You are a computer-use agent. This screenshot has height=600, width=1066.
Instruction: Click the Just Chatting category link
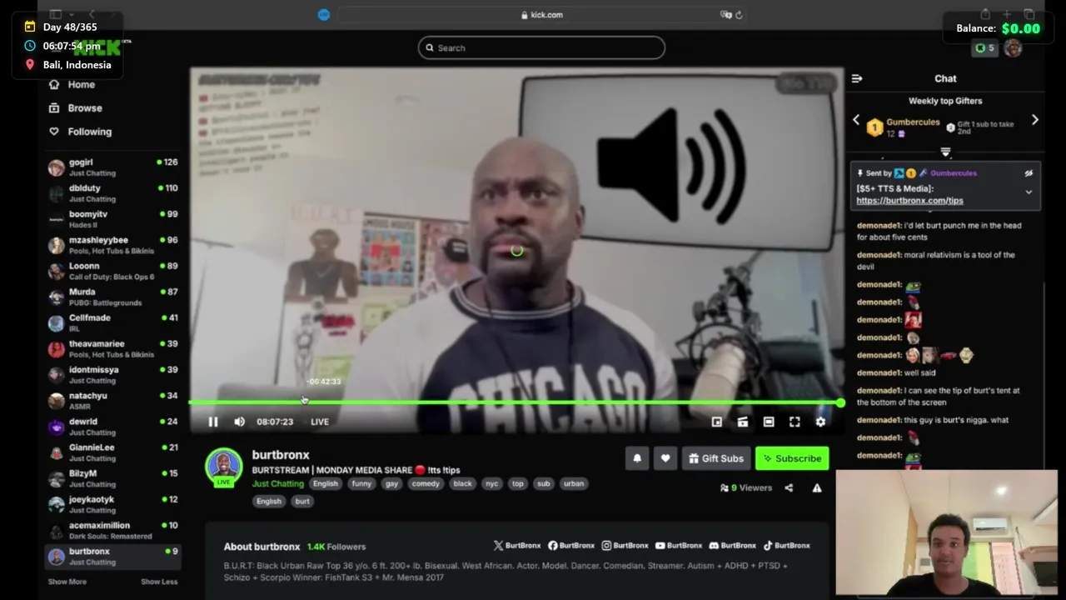278,483
